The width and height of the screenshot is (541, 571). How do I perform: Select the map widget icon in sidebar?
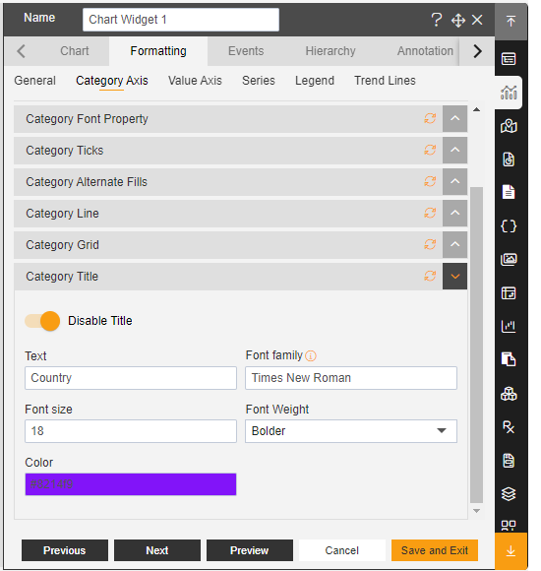pos(509,126)
